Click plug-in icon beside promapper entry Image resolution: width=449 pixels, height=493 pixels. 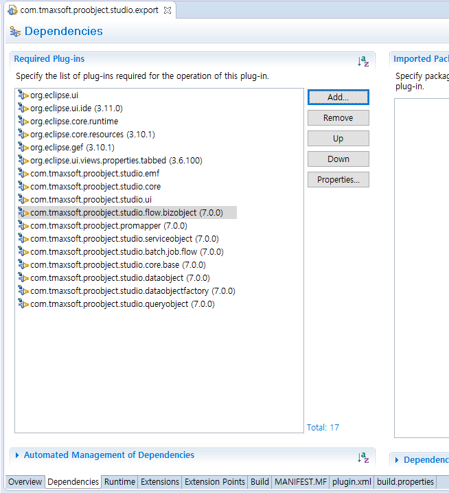click(x=23, y=225)
